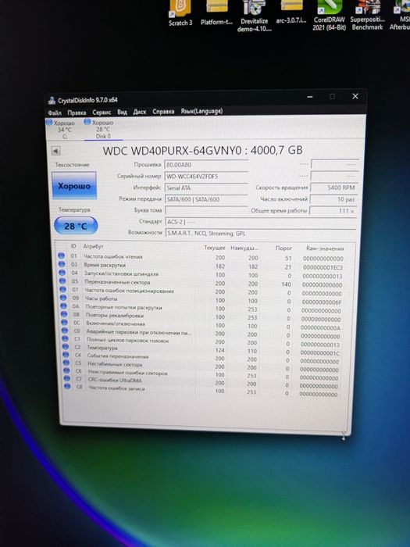Select the Температура attribute text
Image resolution: width=410 pixels, height=547 pixels.
tap(102, 348)
